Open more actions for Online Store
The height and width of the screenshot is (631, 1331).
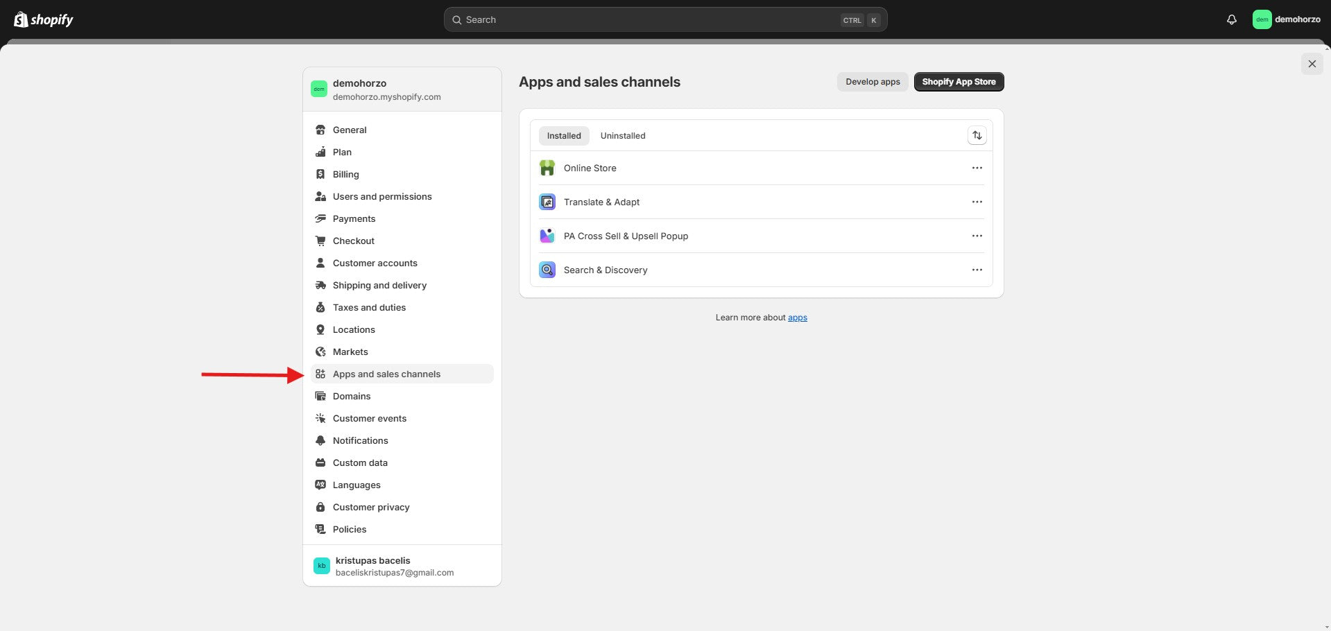[977, 168]
